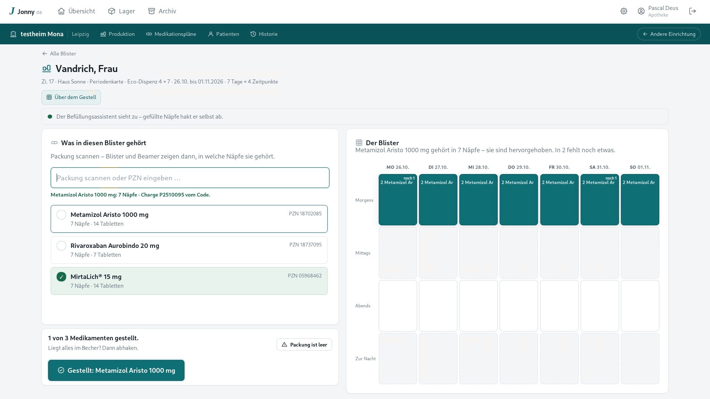Viewport: 710px width, 399px height.
Task: Open the Pascal Deus user profile
Action: coord(658,11)
